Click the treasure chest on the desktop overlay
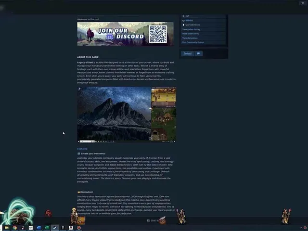This screenshot has height=231, width=308. pos(81,220)
